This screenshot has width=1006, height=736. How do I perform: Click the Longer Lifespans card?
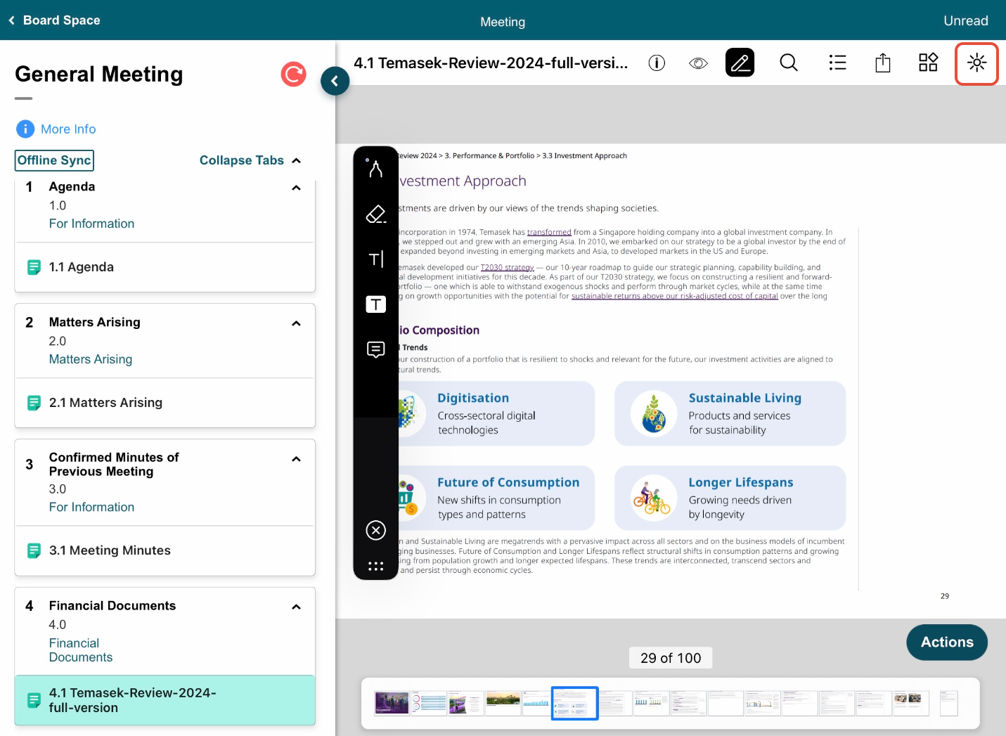coord(730,498)
